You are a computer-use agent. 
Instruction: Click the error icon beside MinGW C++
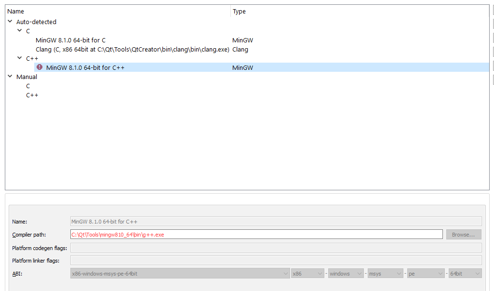40,67
